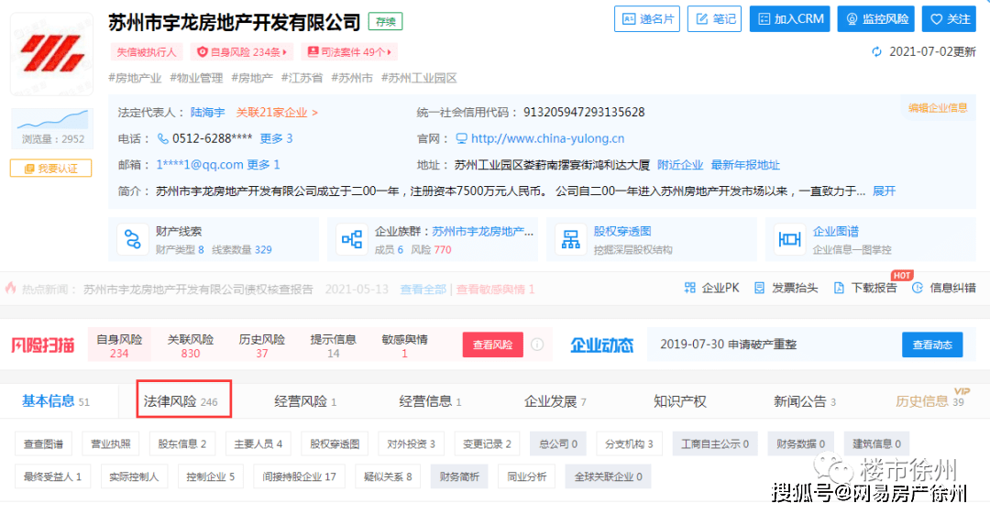The height and width of the screenshot is (514, 990).
Task: Click 财务简析 chip
Action: click(x=459, y=476)
